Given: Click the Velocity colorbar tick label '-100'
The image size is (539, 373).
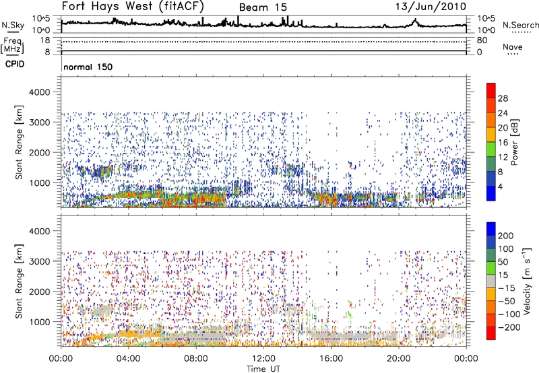Looking at the screenshot, I should (x=509, y=314).
